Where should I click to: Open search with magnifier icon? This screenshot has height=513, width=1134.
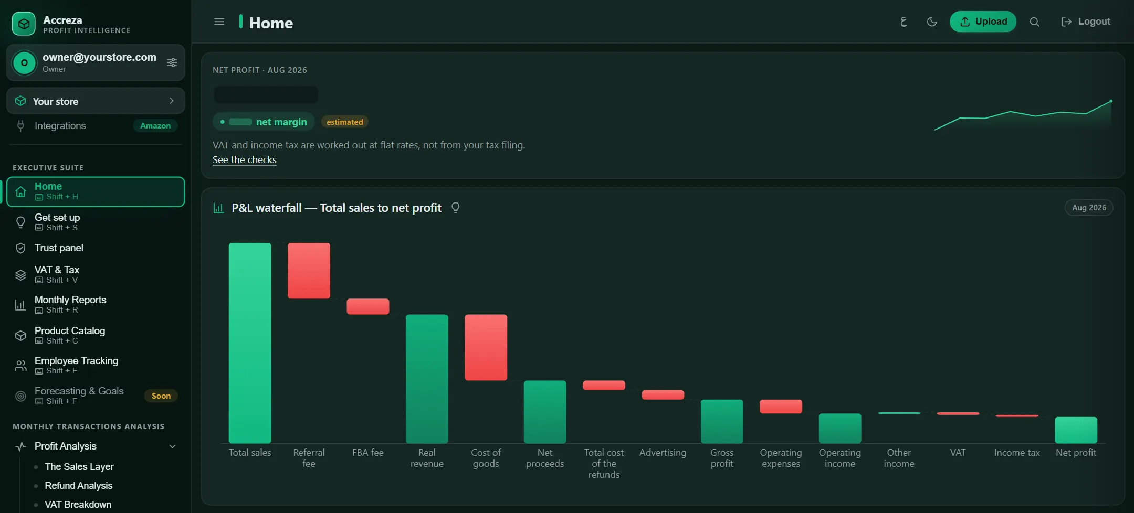pos(1034,22)
